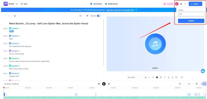
Task: Confirm the export
Action: tap(191, 21)
